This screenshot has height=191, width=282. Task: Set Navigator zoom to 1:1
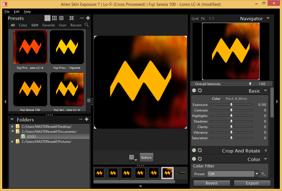tap(211, 19)
